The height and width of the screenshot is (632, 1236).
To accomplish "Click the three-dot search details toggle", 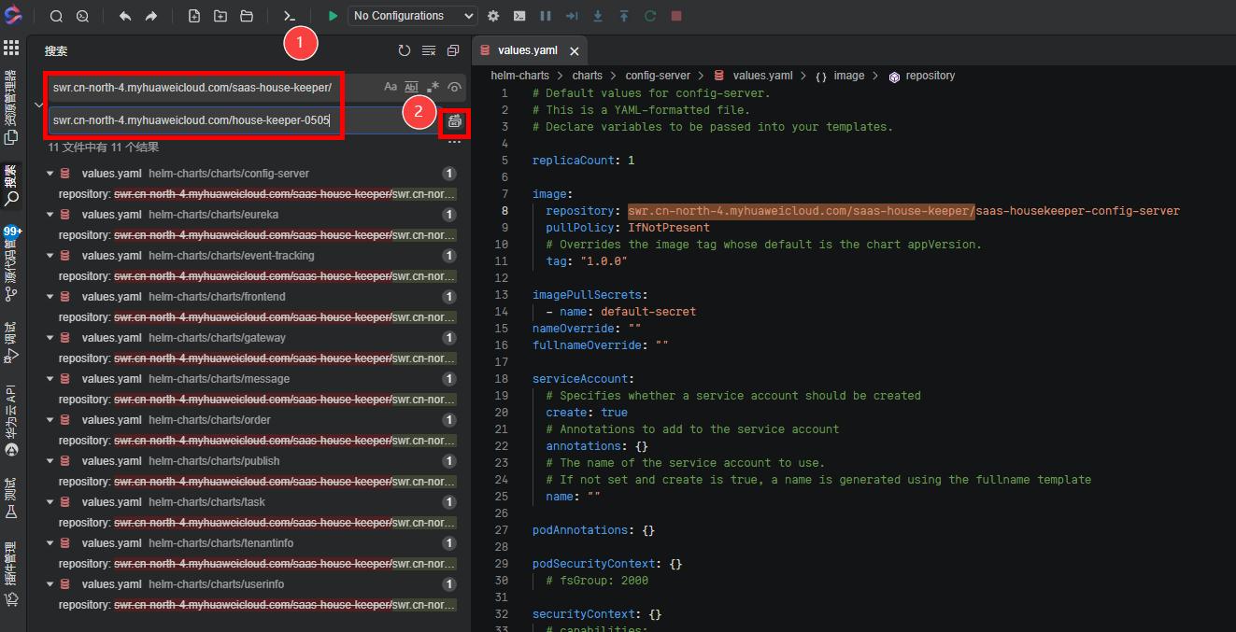I will click(x=454, y=144).
